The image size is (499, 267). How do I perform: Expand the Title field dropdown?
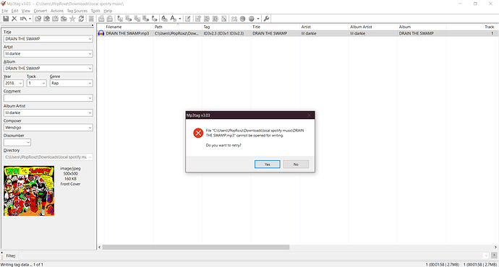(x=90, y=39)
